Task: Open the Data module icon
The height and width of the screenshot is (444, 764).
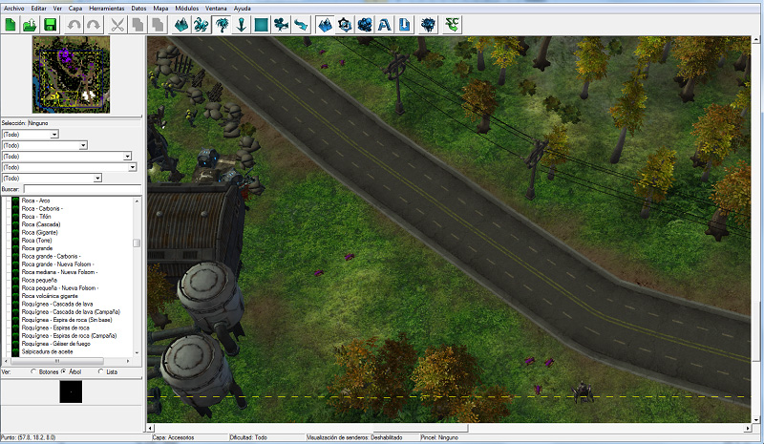Action: [x=365, y=25]
